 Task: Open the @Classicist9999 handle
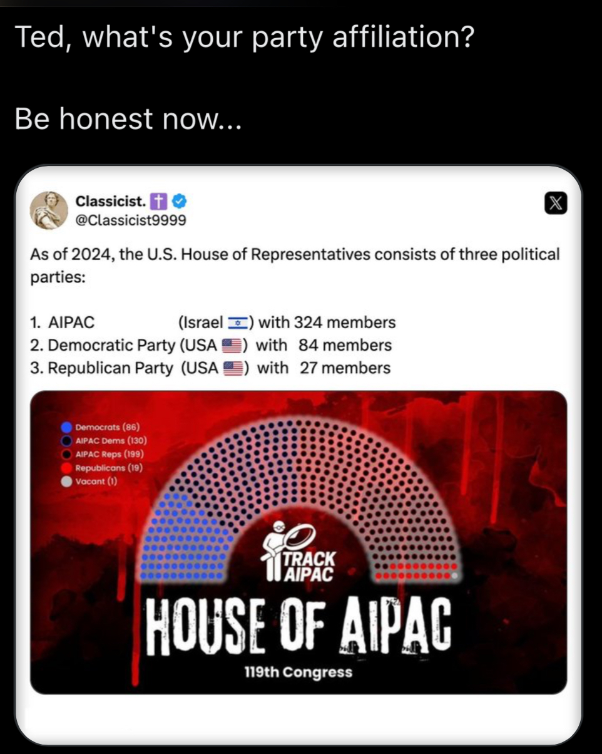point(131,220)
